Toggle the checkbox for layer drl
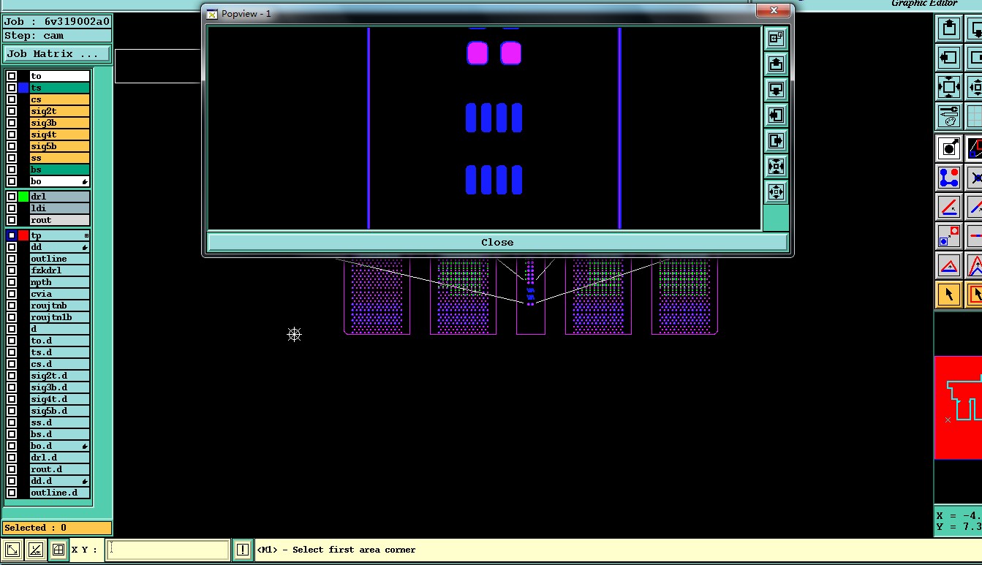This screenshot has height=565, width=982. (x=12, y=197)
